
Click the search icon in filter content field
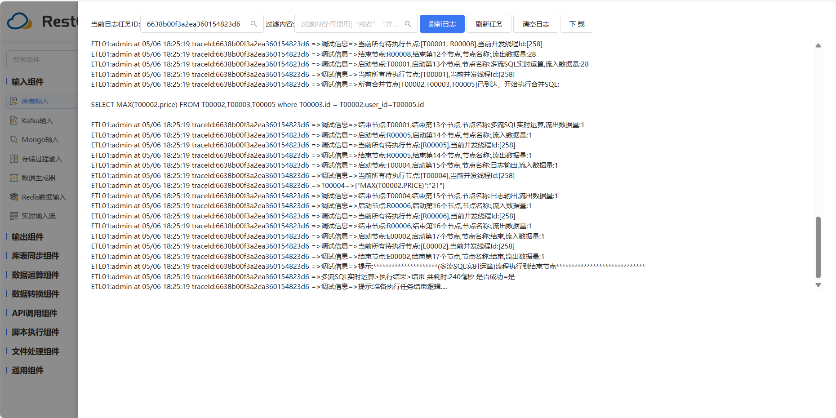(408, 24)
